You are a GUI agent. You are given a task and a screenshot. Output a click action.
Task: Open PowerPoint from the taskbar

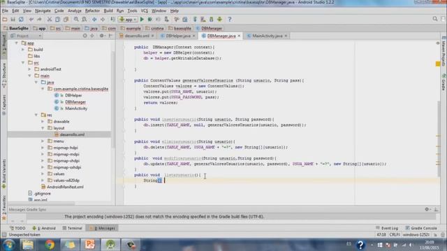pyautogui.click(x=90, y=245)
